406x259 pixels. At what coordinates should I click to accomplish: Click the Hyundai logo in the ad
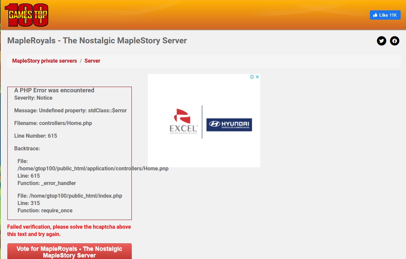[x=229, y=124]
